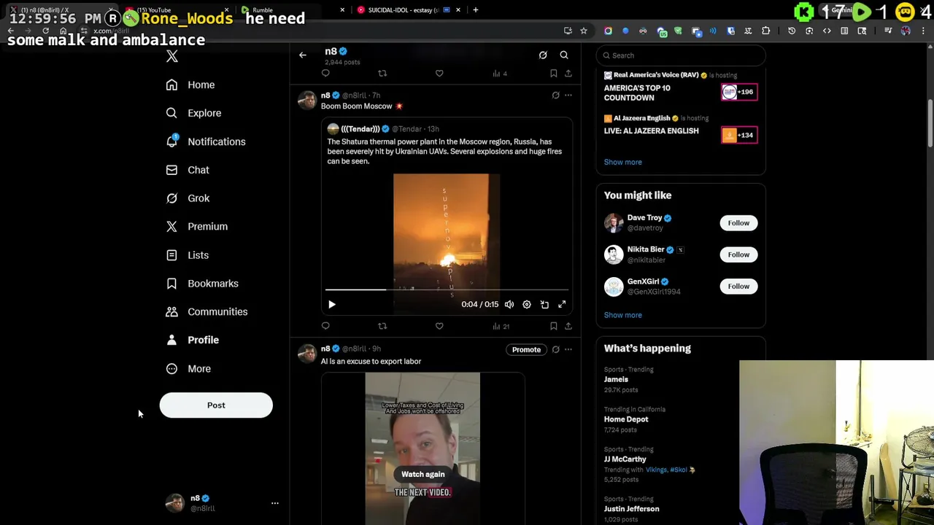Screen dimensions: 934x525
Task: Open account options next to n8 account
Action: (x=275, y=503)
